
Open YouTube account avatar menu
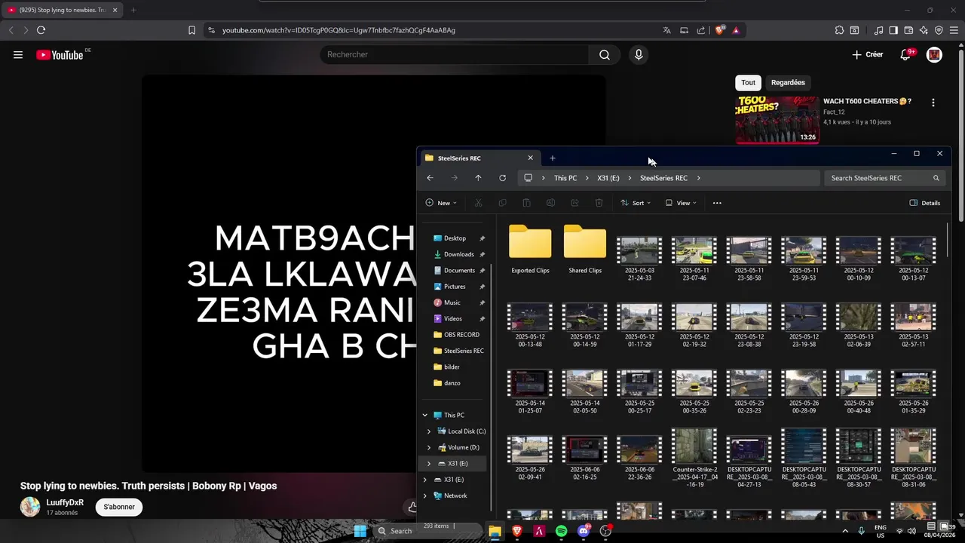[934, 54]
